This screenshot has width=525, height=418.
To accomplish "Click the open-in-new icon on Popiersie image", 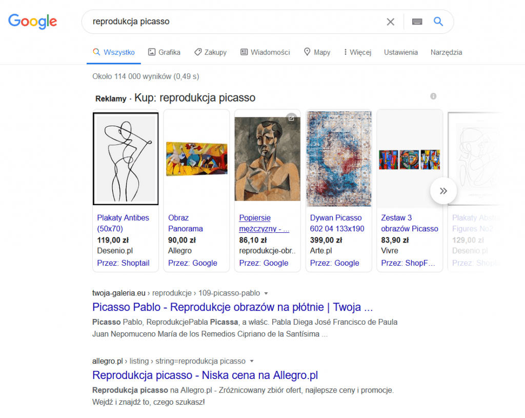I will [x=292, y=118].
